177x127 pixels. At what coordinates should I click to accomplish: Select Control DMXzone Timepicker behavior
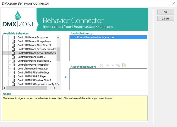click(33, 65)
